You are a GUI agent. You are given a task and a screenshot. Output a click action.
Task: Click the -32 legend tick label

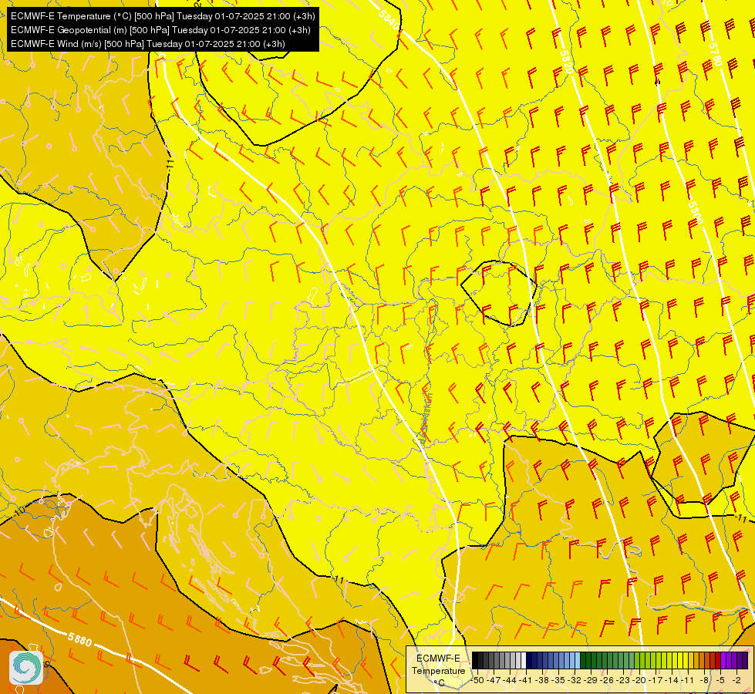click(575, 680)
